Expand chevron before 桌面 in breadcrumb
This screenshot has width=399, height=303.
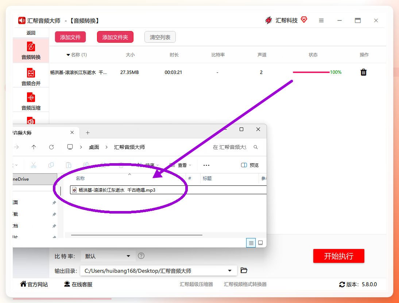click(x=81, y=147)
